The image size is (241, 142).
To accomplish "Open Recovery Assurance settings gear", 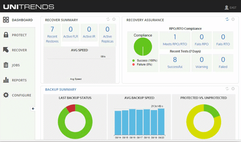I will click(x=233, y=19).
